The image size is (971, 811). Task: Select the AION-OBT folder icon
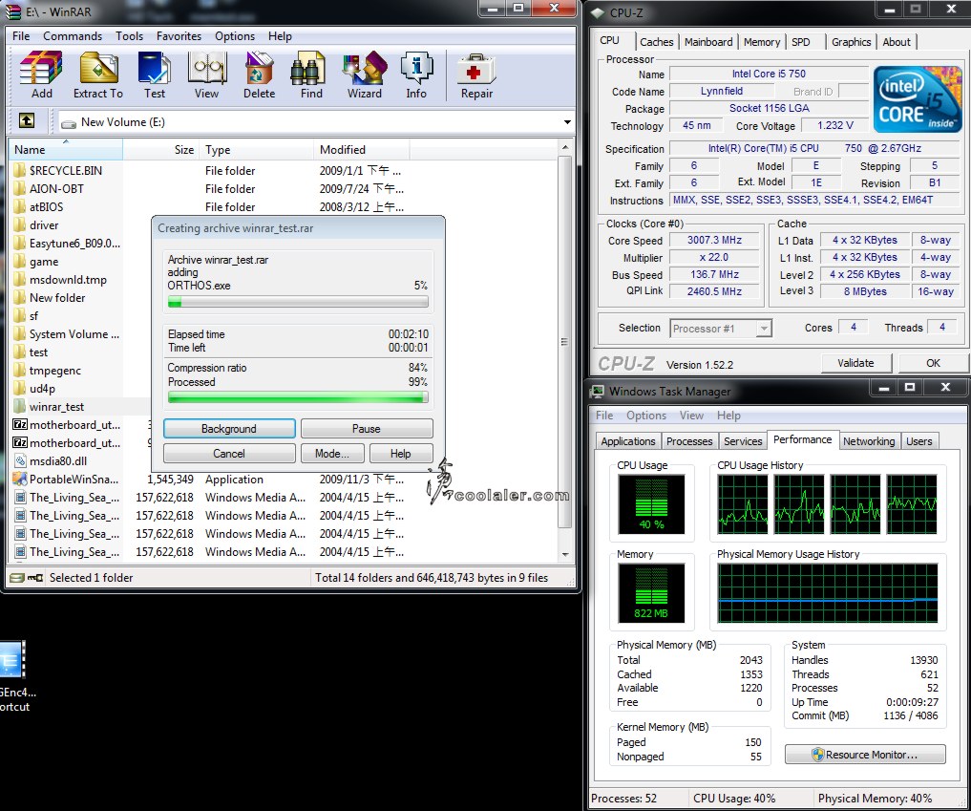[x=20, y=188]
